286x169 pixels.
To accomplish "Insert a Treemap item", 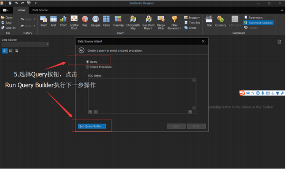I will (118, 21).
